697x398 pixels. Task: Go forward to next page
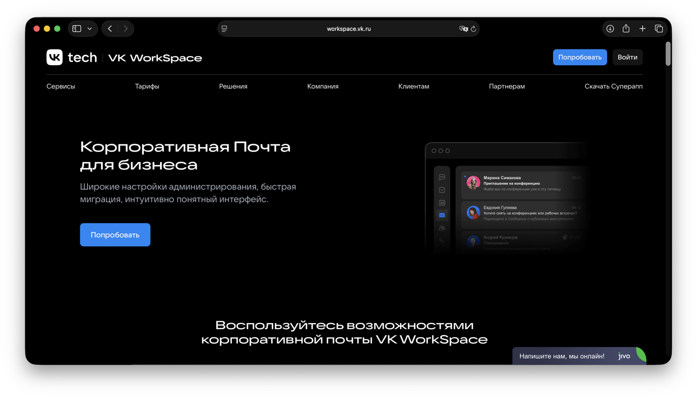point(126,29)
